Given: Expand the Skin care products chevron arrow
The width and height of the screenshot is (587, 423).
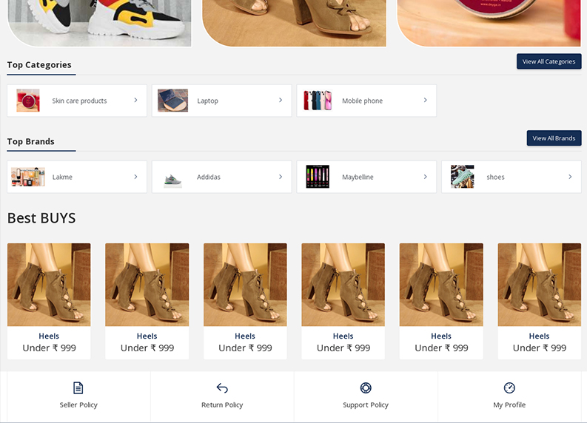Looking at the screenshot, I should 135,101.
